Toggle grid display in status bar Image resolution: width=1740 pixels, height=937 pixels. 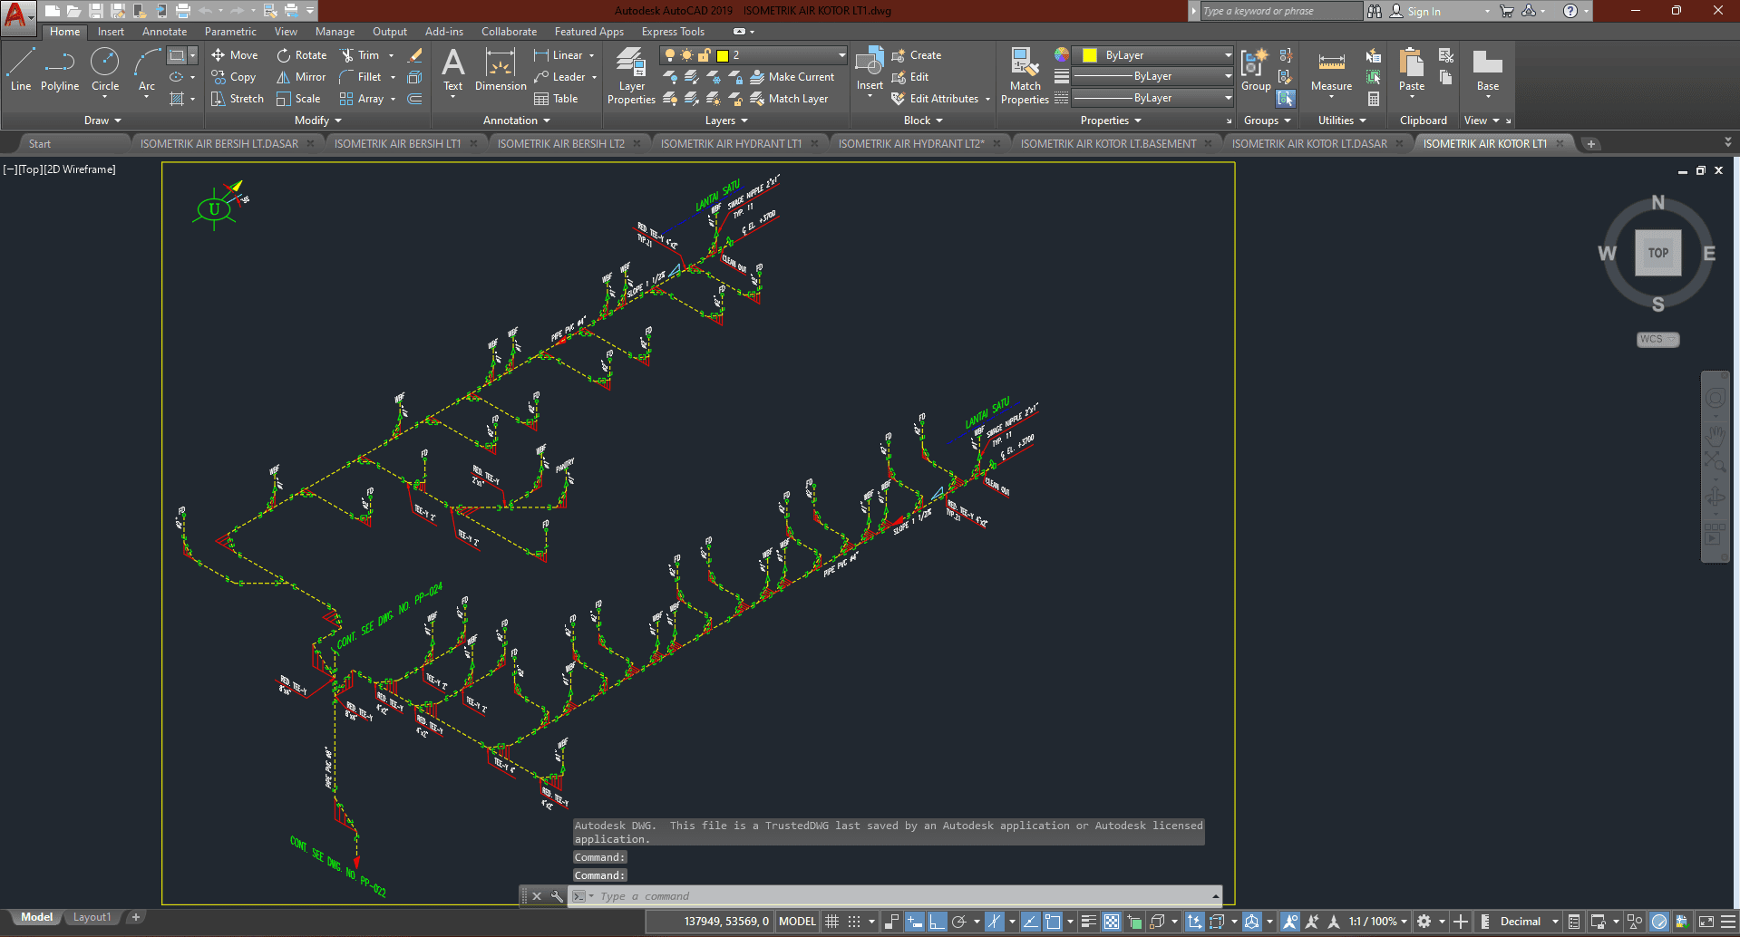[831, 922]
